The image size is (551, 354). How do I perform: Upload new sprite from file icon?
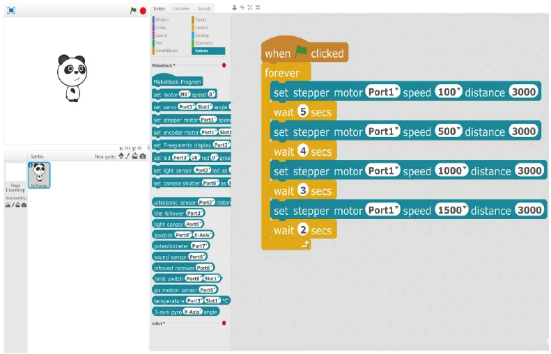pos(134,156)
